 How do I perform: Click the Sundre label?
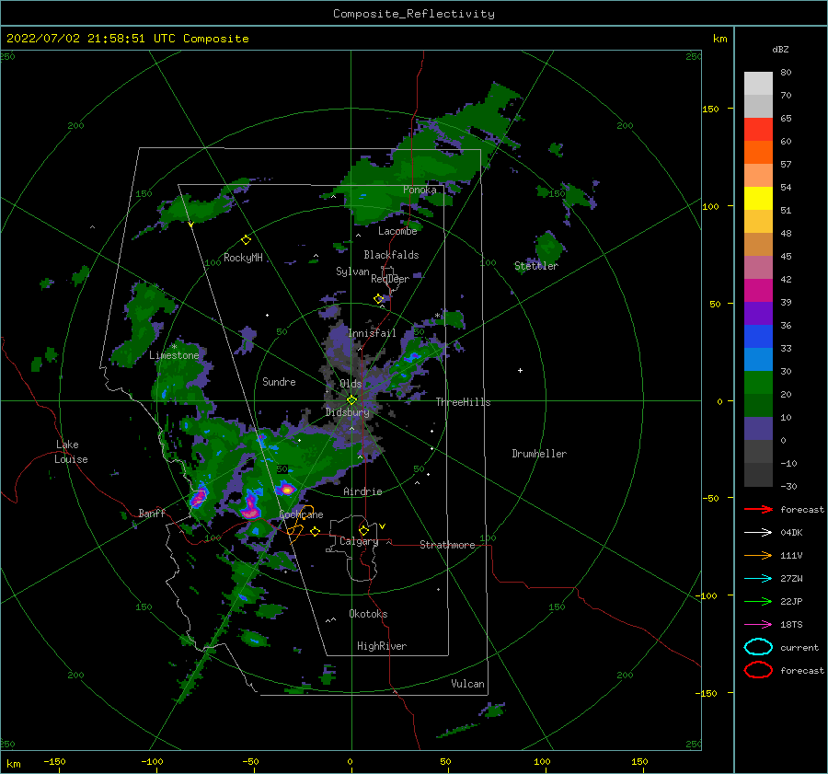pos(279,381)
